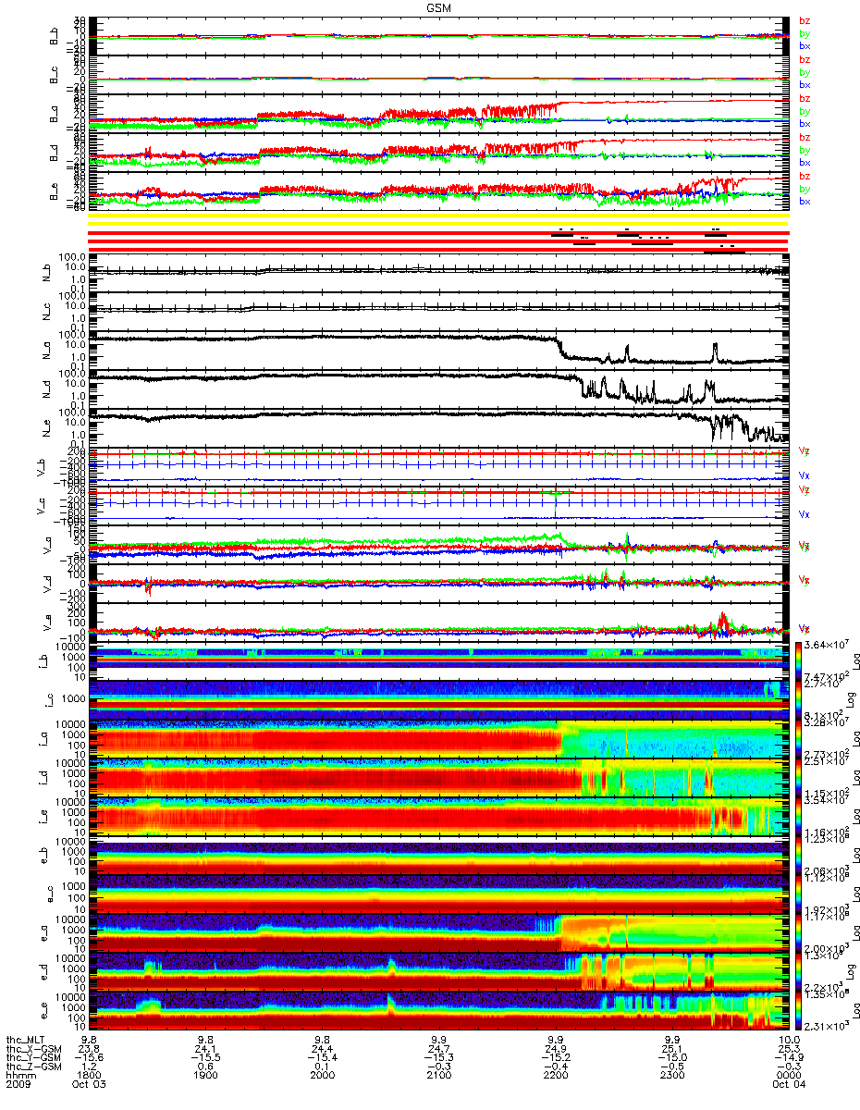Click the thc_X-GSM row label
The height and width of the screenshot is (1110, 860).
tap(36, 1048)
